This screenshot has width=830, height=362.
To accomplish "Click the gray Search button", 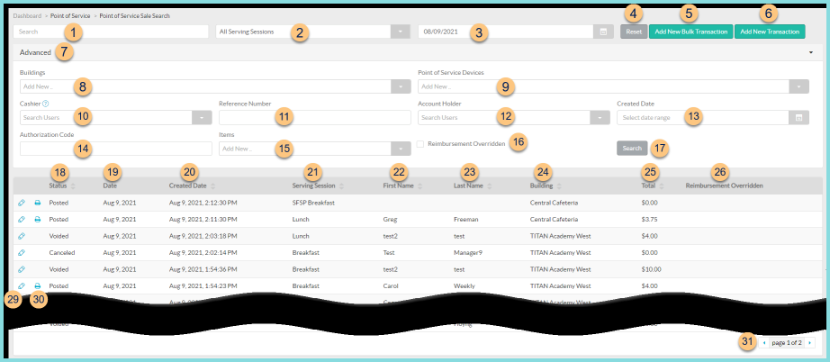I will click(x=632, y=149).
